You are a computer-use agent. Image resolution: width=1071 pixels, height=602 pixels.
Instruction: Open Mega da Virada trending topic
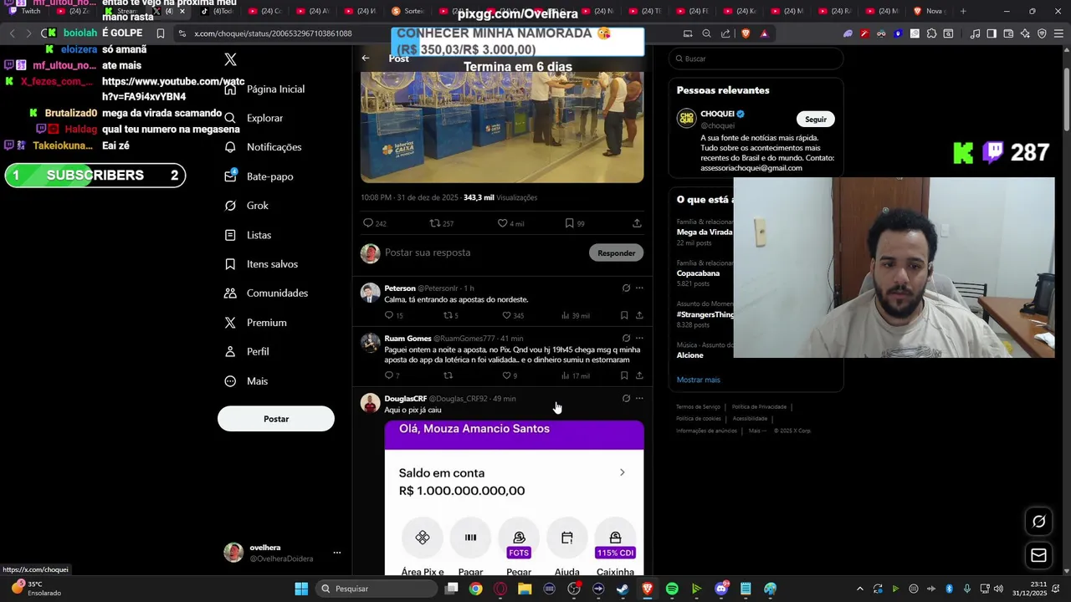705,232
